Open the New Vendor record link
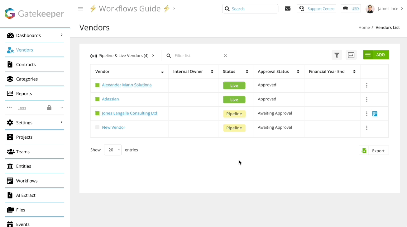The image size is (407, 227). pos(113,127)
